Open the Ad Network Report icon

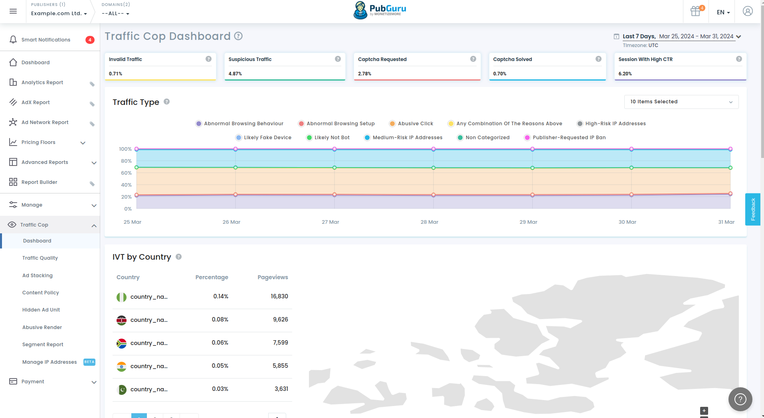click(13, 122)
